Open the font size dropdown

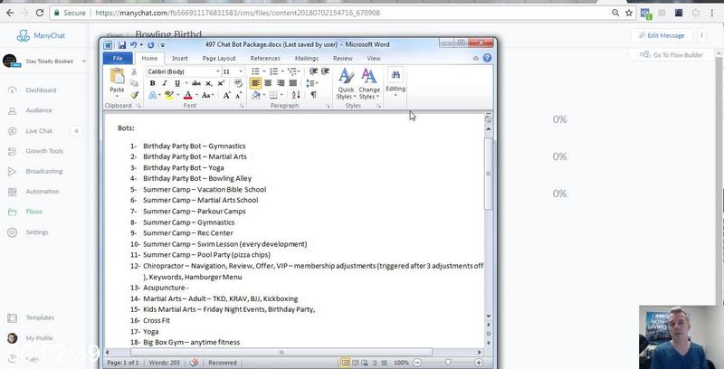tap(240, 72)
